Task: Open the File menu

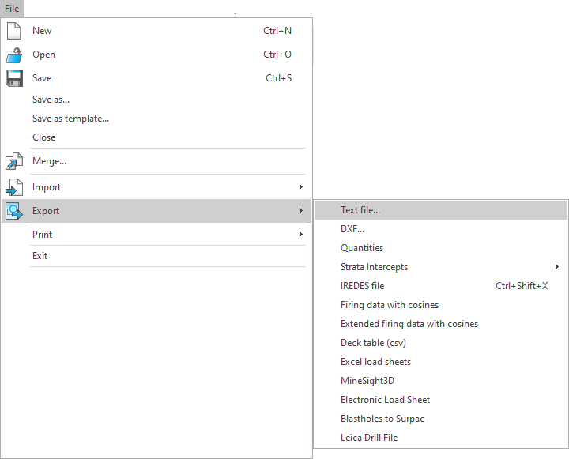Action: [12, 9]
